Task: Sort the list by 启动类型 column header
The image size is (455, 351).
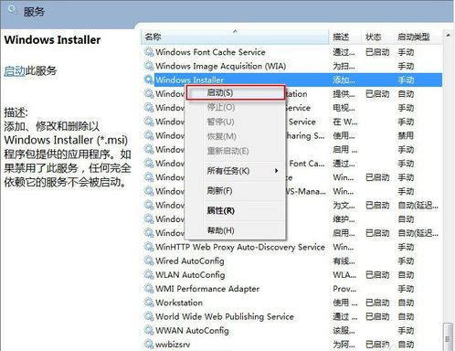Action: [418, 37]
